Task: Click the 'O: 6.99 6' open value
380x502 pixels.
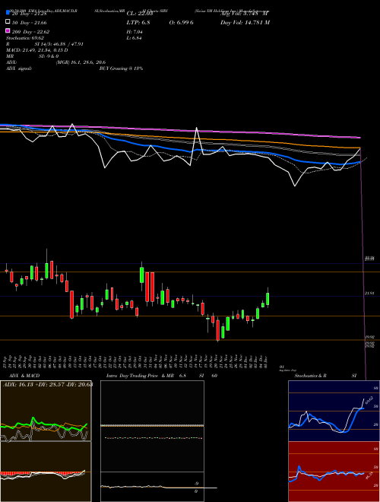Action: point(182,22)
